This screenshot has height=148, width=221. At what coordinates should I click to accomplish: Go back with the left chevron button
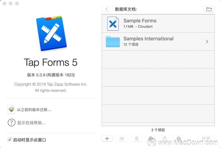coord(107,9)
